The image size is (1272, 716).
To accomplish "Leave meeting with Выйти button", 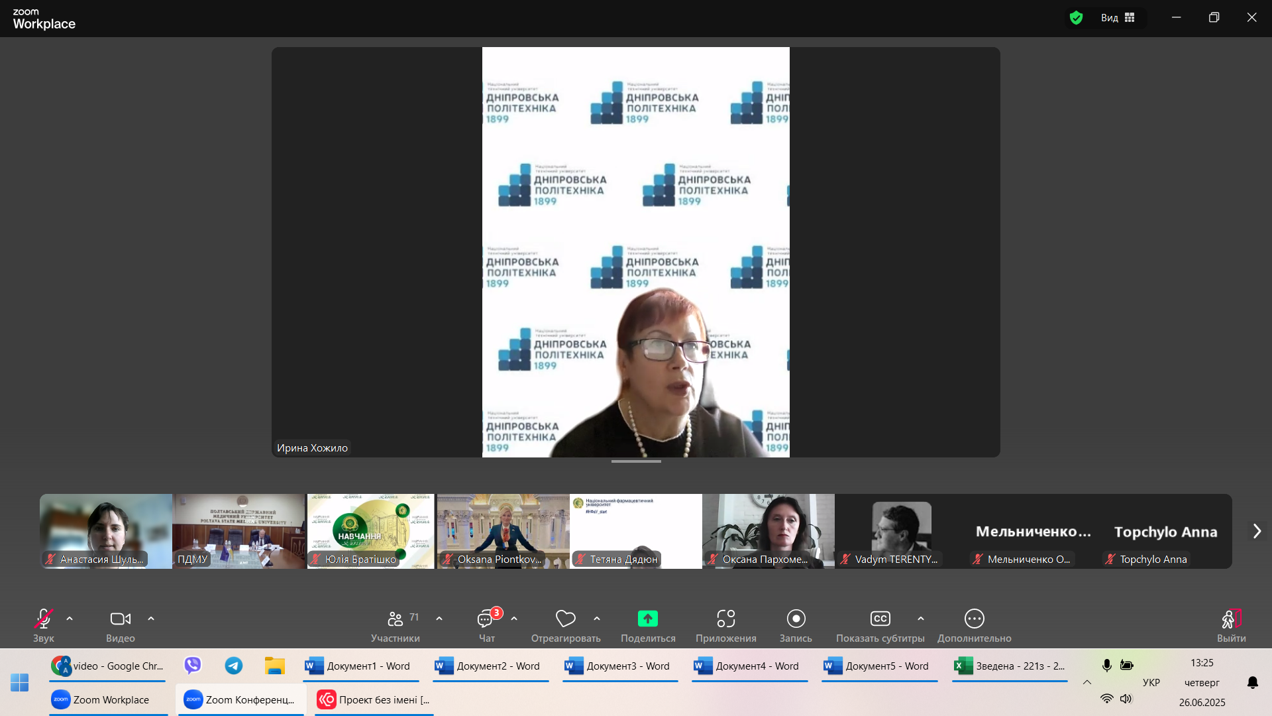I will click(x=1232, y=625).
